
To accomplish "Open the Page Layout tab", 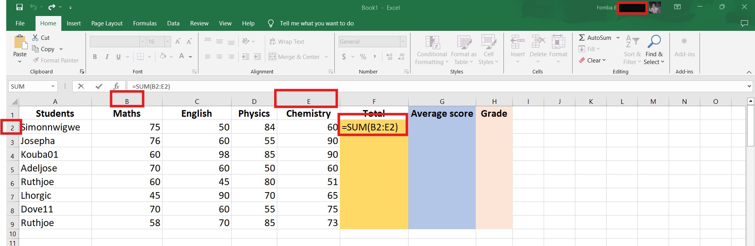I will point(107,23).
